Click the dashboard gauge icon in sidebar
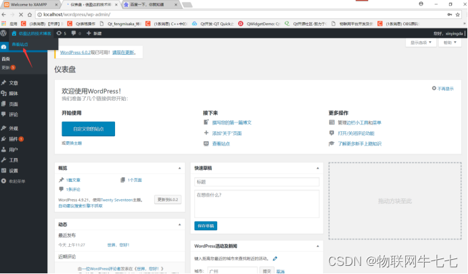 (3, 47)
